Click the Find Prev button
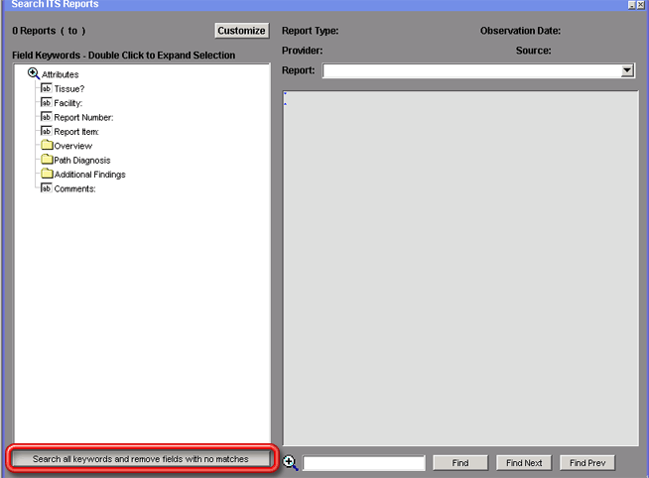The image size is (649, 478). [587, 463]
